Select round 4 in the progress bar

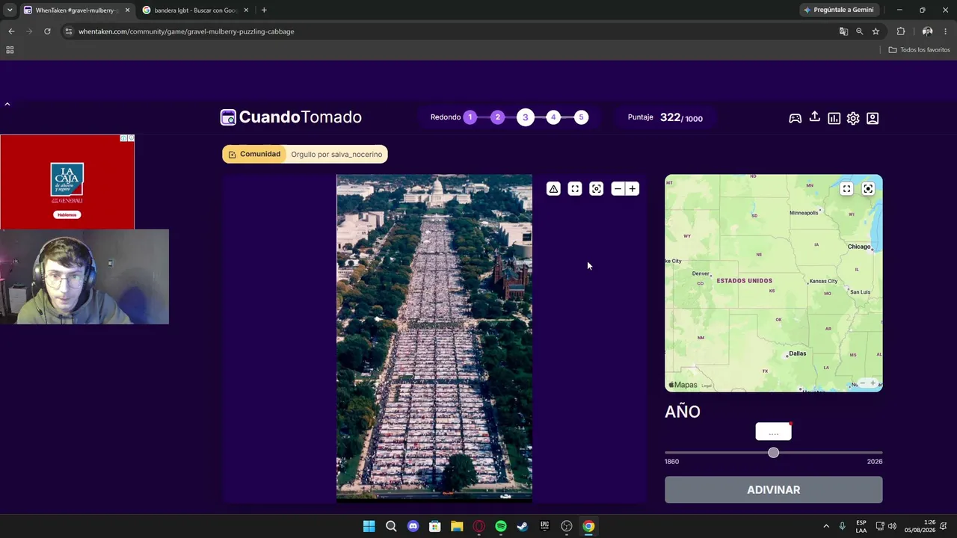pos(553,117)
